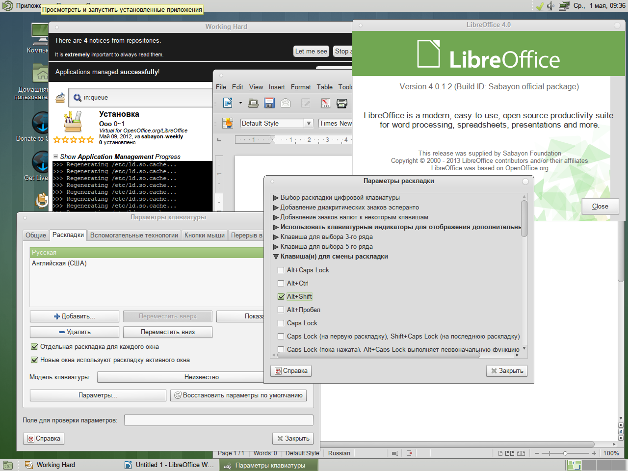
Task: Select book view layout icon in status bar
Action: point(521,453)
